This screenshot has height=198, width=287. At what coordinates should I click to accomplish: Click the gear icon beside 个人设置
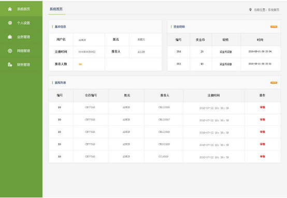[10, 23]
